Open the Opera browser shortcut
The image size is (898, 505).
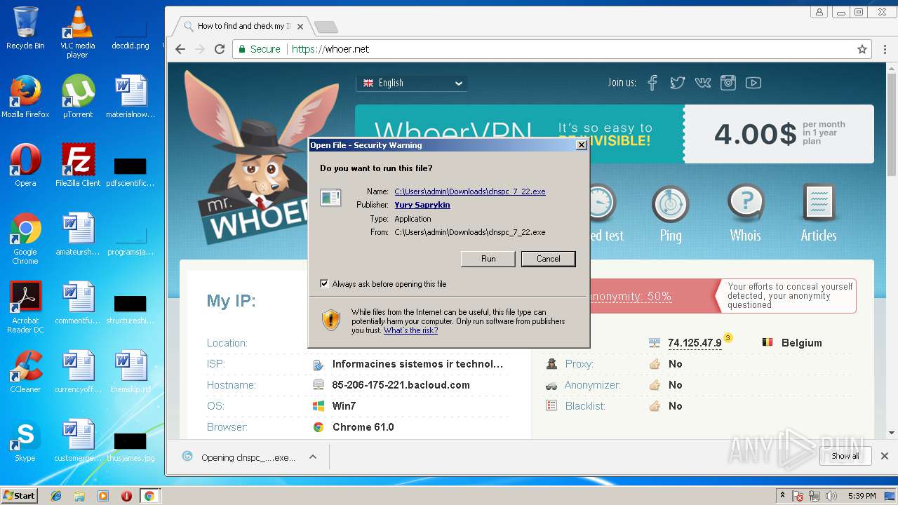tap(25, 165)
